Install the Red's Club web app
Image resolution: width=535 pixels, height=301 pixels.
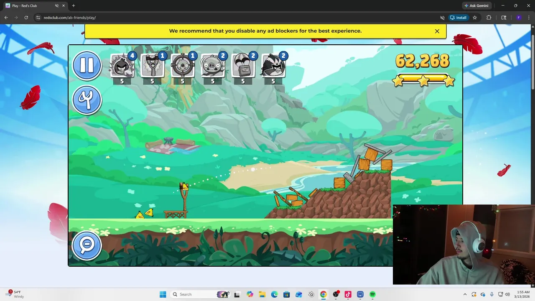coord(458,18)
